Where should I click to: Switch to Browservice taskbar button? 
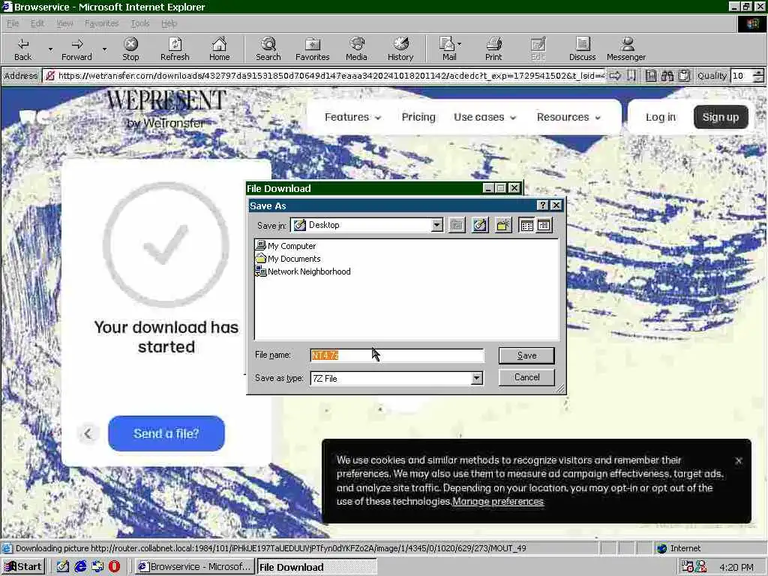[193, 567]
